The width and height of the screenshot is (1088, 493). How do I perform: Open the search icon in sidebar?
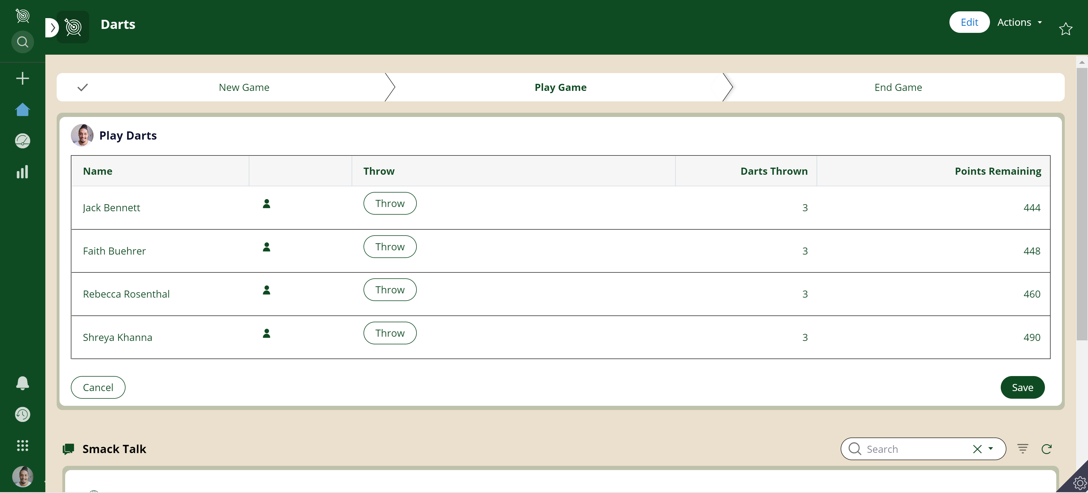[x=22, y=42]
